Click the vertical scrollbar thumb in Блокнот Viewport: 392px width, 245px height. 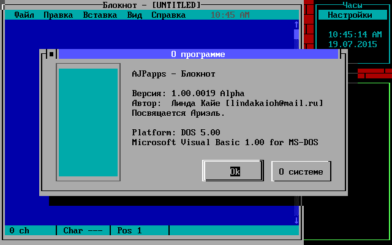point(296,34)
